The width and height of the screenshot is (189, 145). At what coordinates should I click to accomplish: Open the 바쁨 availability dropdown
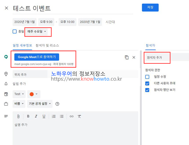[19, 104]
